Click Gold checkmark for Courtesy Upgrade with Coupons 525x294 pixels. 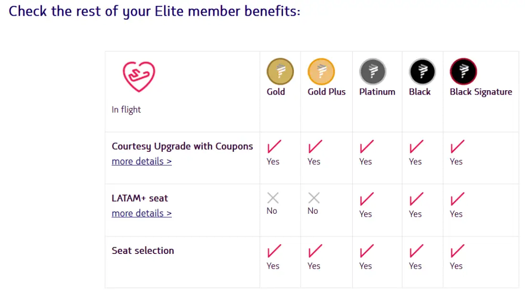(x=274, y=146)
